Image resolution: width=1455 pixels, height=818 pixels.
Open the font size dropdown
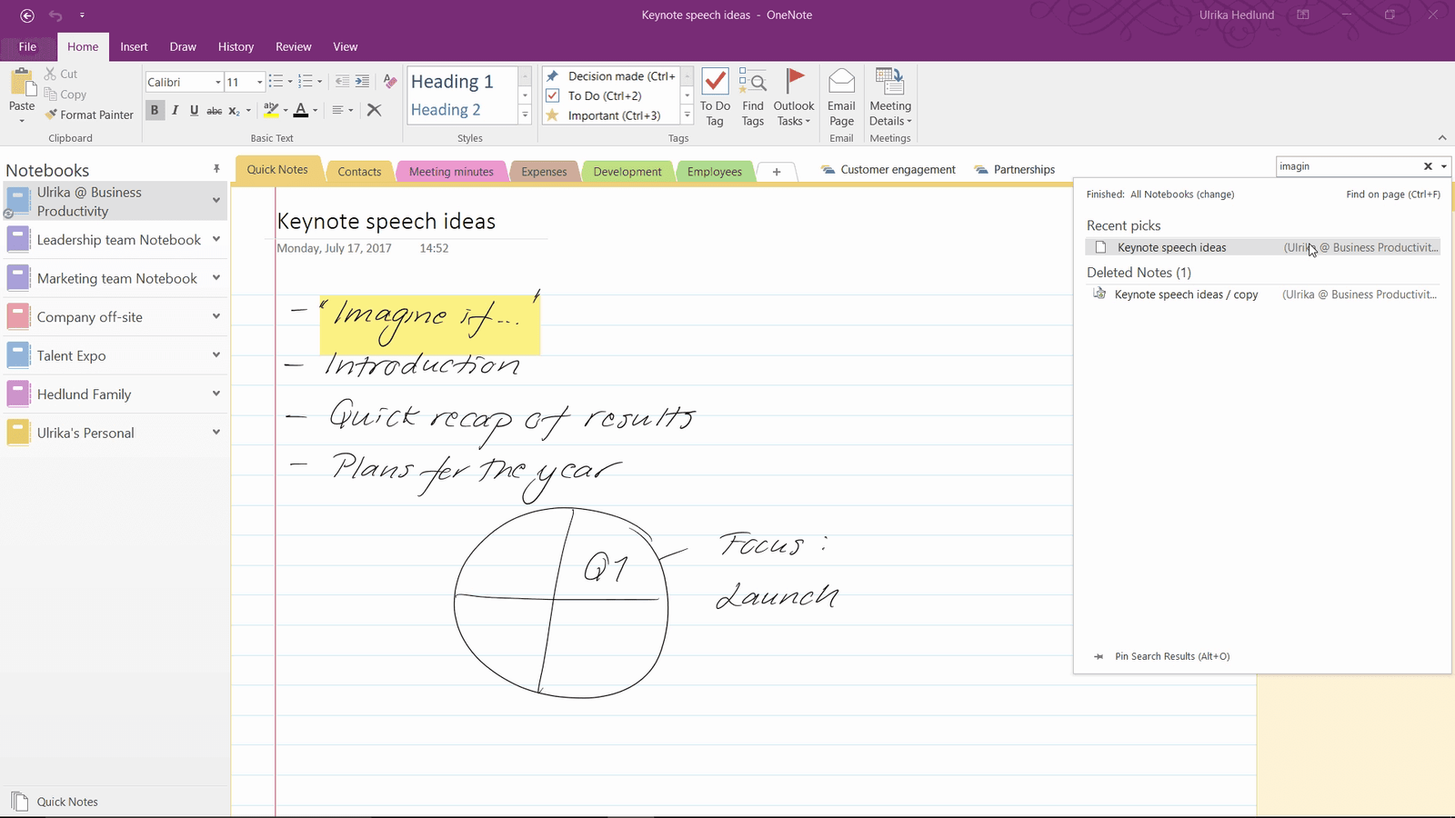coord(258,82)
